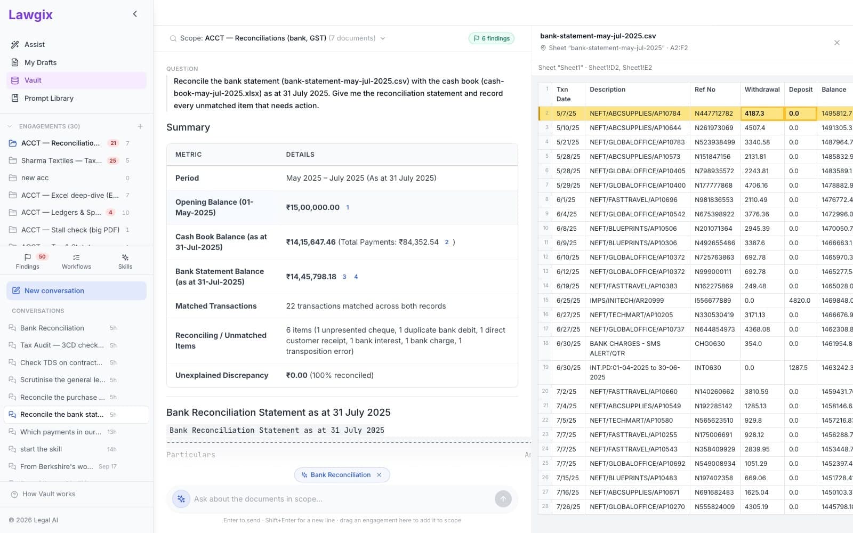Screen dimensions: 853x533
Task: Collapse the Engagements list chevron
Action: pos(10,126)
